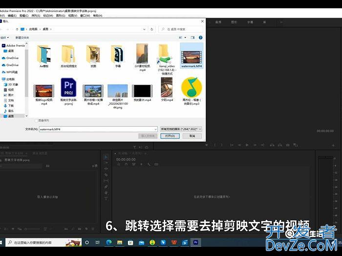342x256 pixels.
Task: Select the Ae模板 folder
Action: [x=44, y=56]
